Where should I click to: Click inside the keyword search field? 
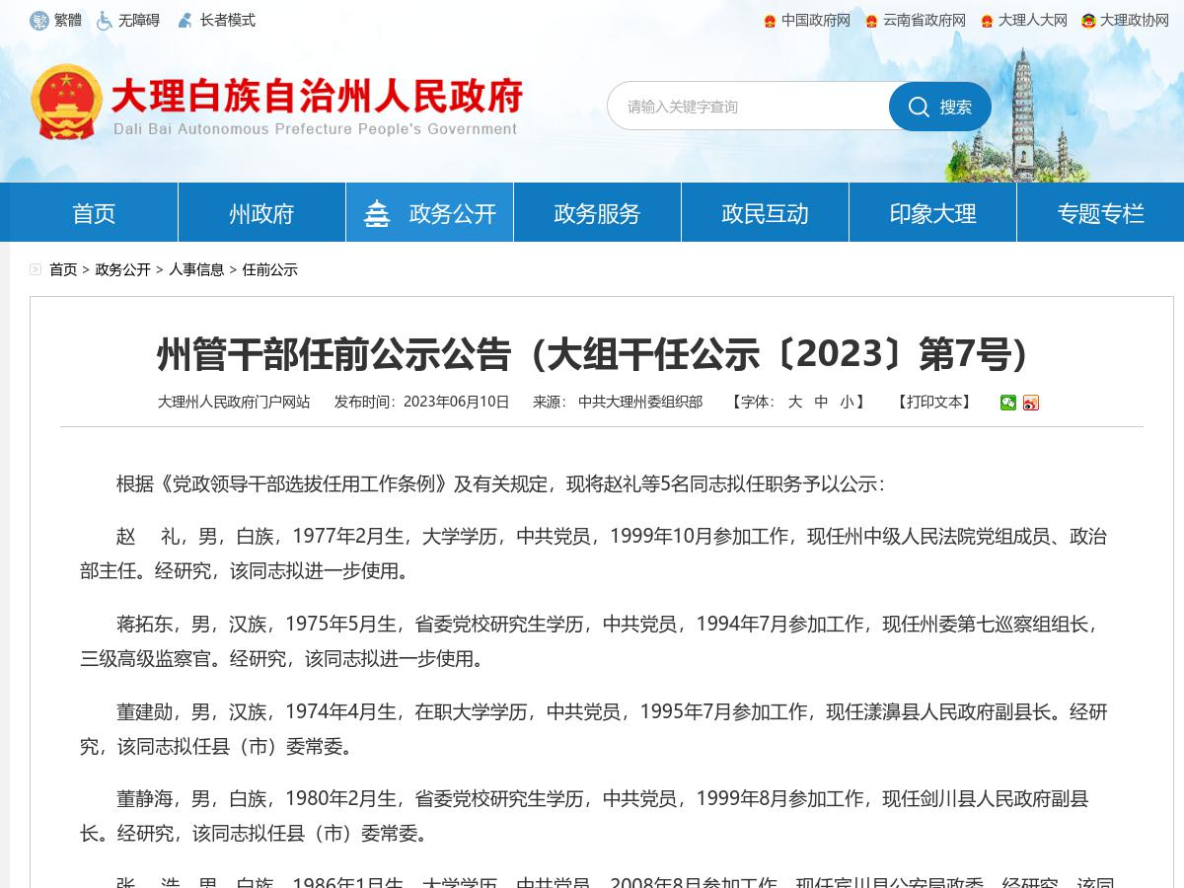750,107
